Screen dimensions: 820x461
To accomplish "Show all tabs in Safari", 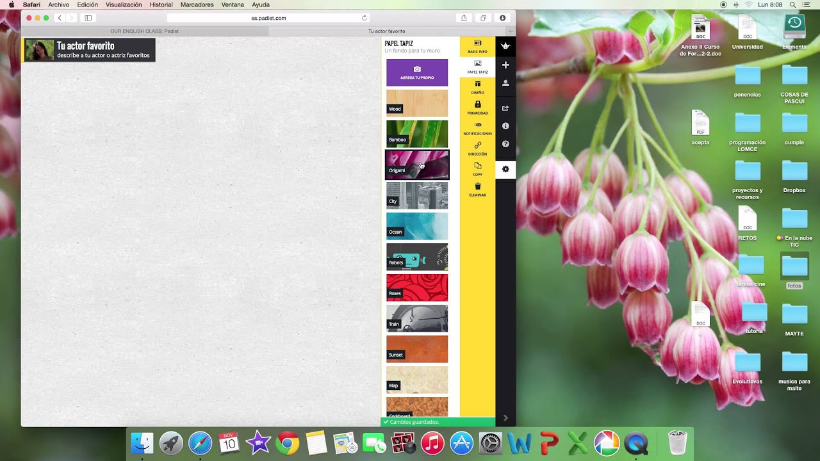I will pyautogui.click(x=483, y=18).
